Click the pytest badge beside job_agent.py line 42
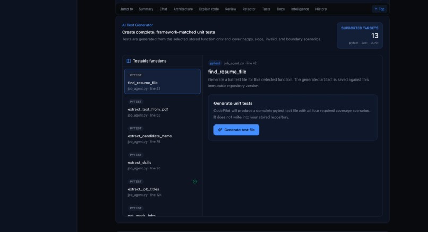Screen dimensions: 428x232 pyautogui.click(x=215, y=63)
